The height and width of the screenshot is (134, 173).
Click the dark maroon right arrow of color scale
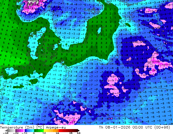79,130
